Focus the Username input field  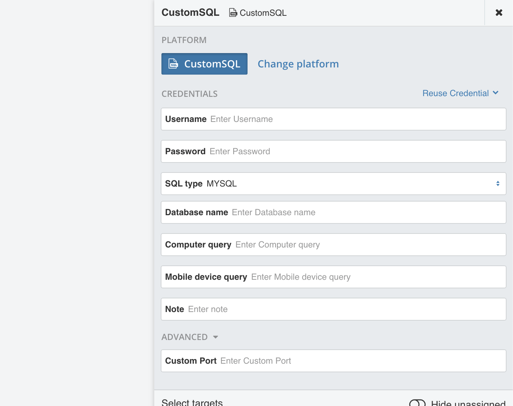pyautogui.click(x=334, y=119)
